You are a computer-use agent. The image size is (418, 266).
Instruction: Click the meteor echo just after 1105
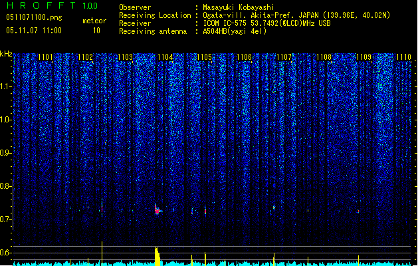[x=205, y=211]
